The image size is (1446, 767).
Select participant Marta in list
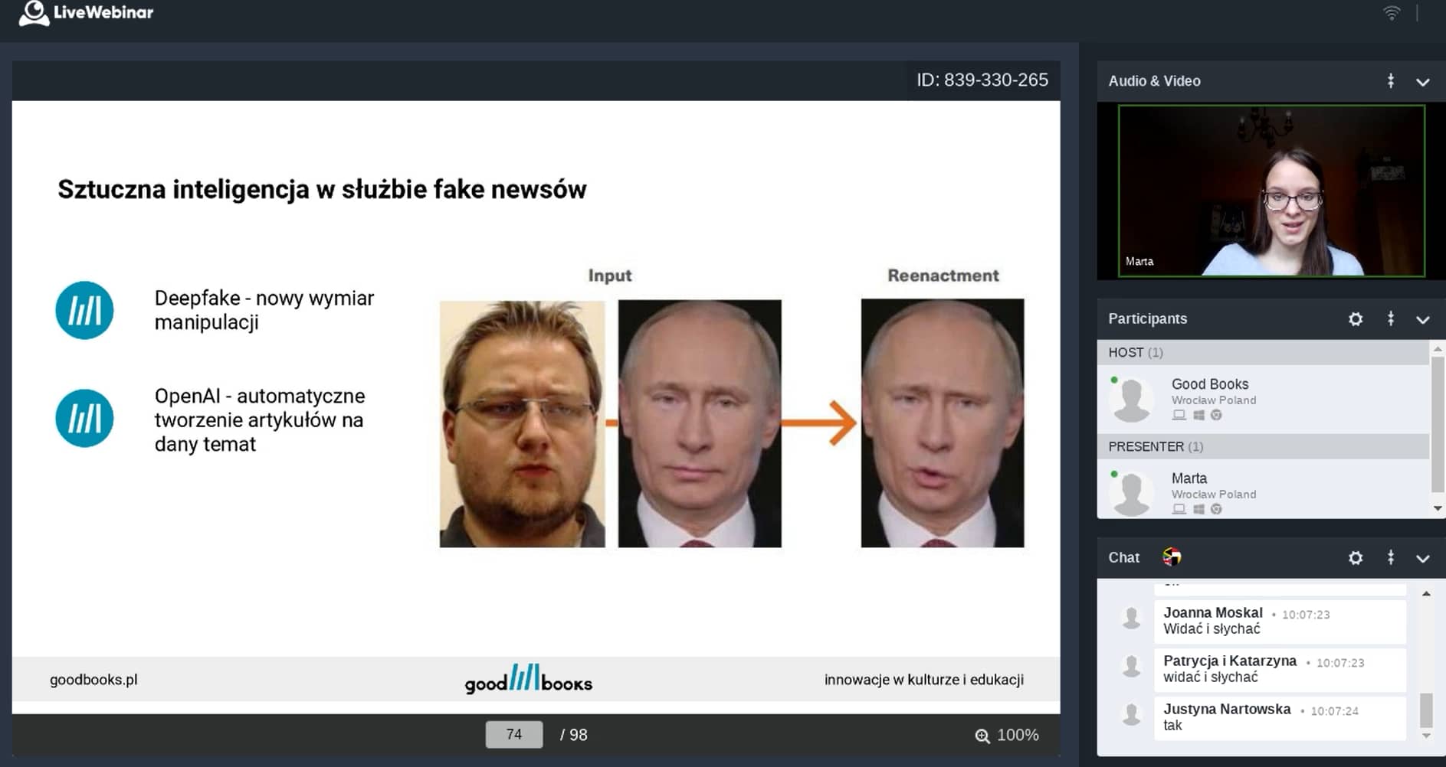point(1263,488)
